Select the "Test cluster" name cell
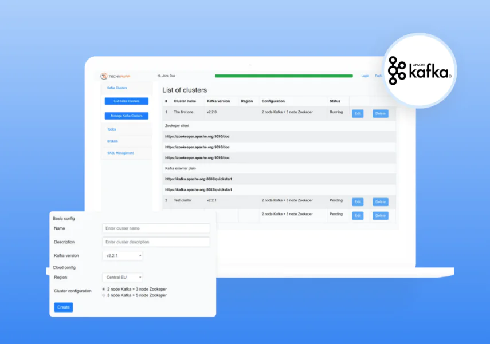 [x=182, y=200]
